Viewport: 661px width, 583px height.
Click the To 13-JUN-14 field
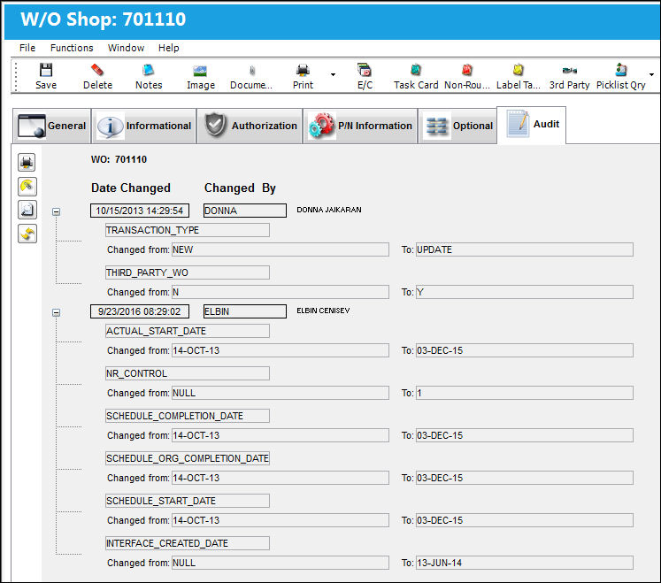[525, 563]
